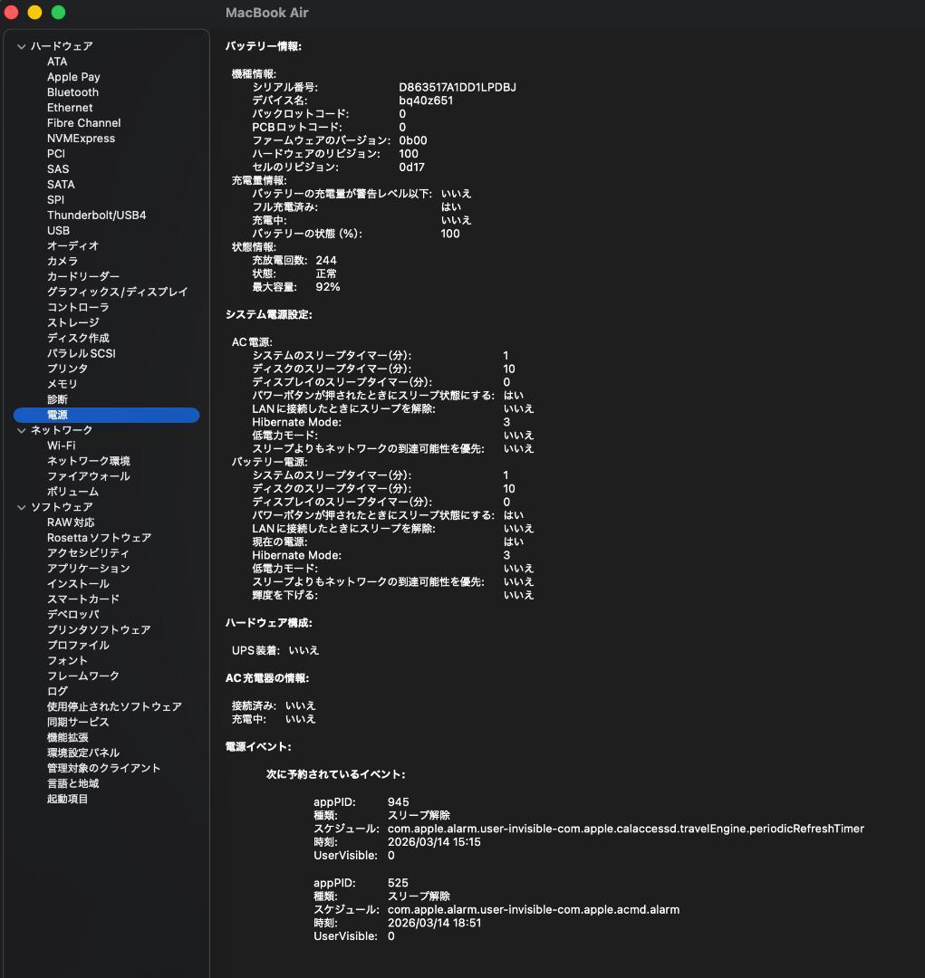
Task: Open the 機能拡張 software entry
Action: pos(67,738)
